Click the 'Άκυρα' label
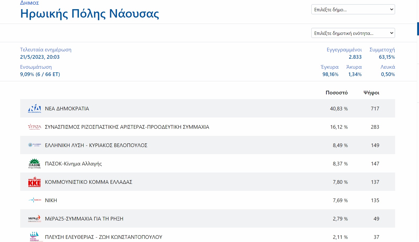 coord(354,67)
